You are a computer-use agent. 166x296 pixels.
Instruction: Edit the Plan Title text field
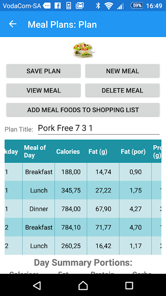[x=99, y=129]
